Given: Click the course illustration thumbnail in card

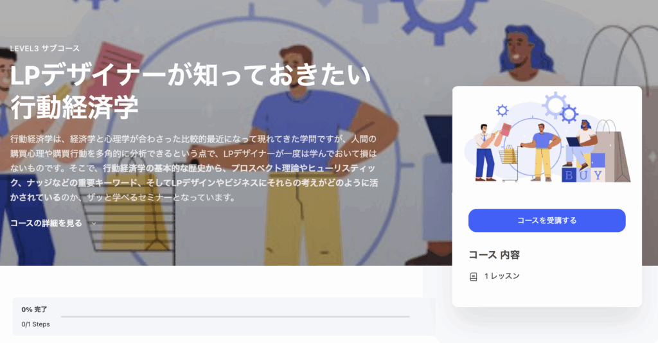Looking at the screenshot, I should pyautogui.click(x=547, y=138).
